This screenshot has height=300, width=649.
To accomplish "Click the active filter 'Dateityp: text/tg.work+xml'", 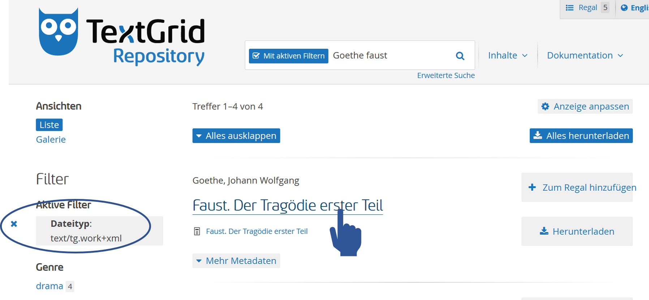I will tap(99, 231).
